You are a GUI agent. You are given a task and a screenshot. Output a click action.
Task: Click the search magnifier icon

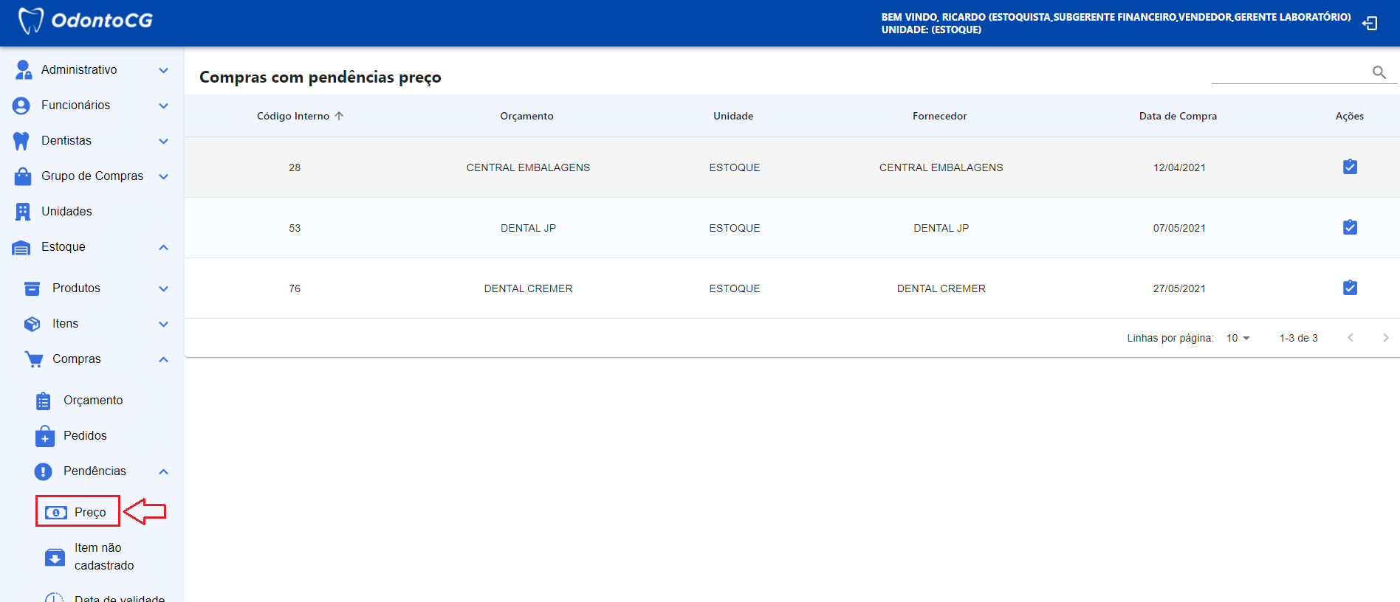point(1379,72)
